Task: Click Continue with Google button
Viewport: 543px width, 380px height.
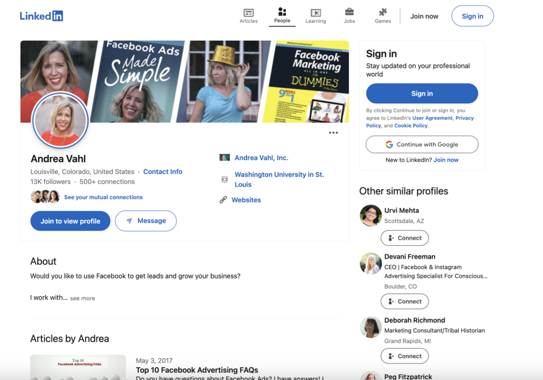Action: click(422, 144)
